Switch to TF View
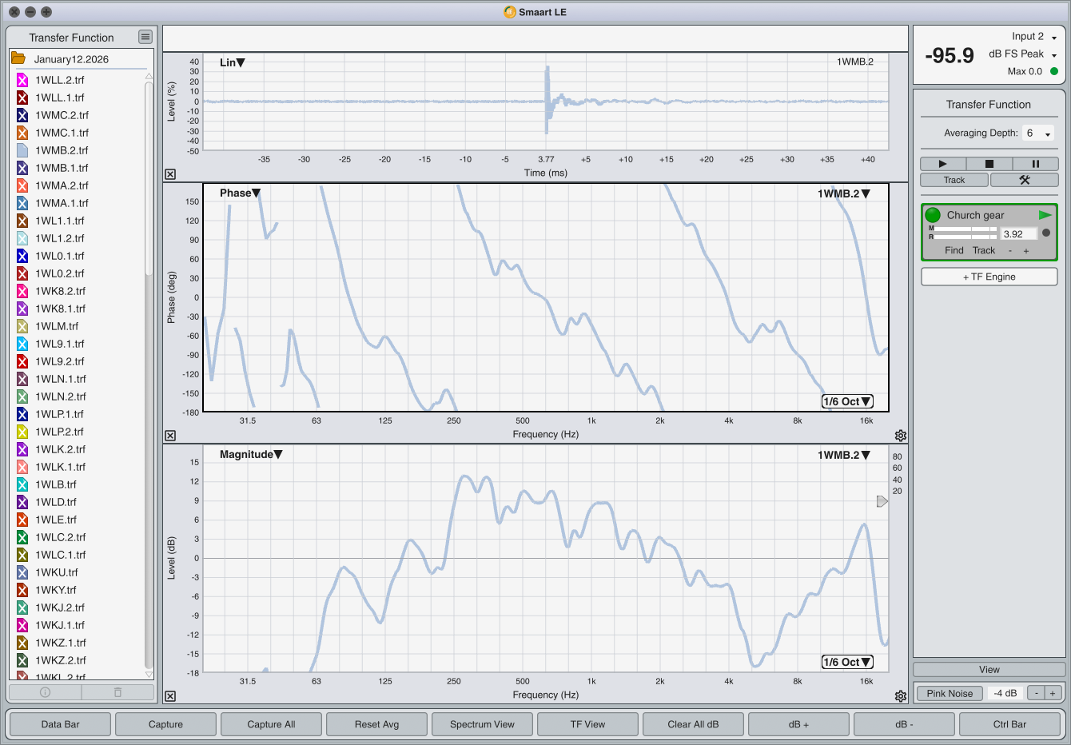The width and height of the screenshot is (1071, 745). click(587, 724)
